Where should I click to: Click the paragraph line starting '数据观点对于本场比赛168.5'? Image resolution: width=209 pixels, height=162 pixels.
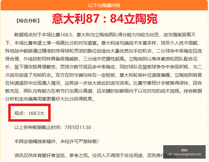pyautogui.click(x=105, y=35)
